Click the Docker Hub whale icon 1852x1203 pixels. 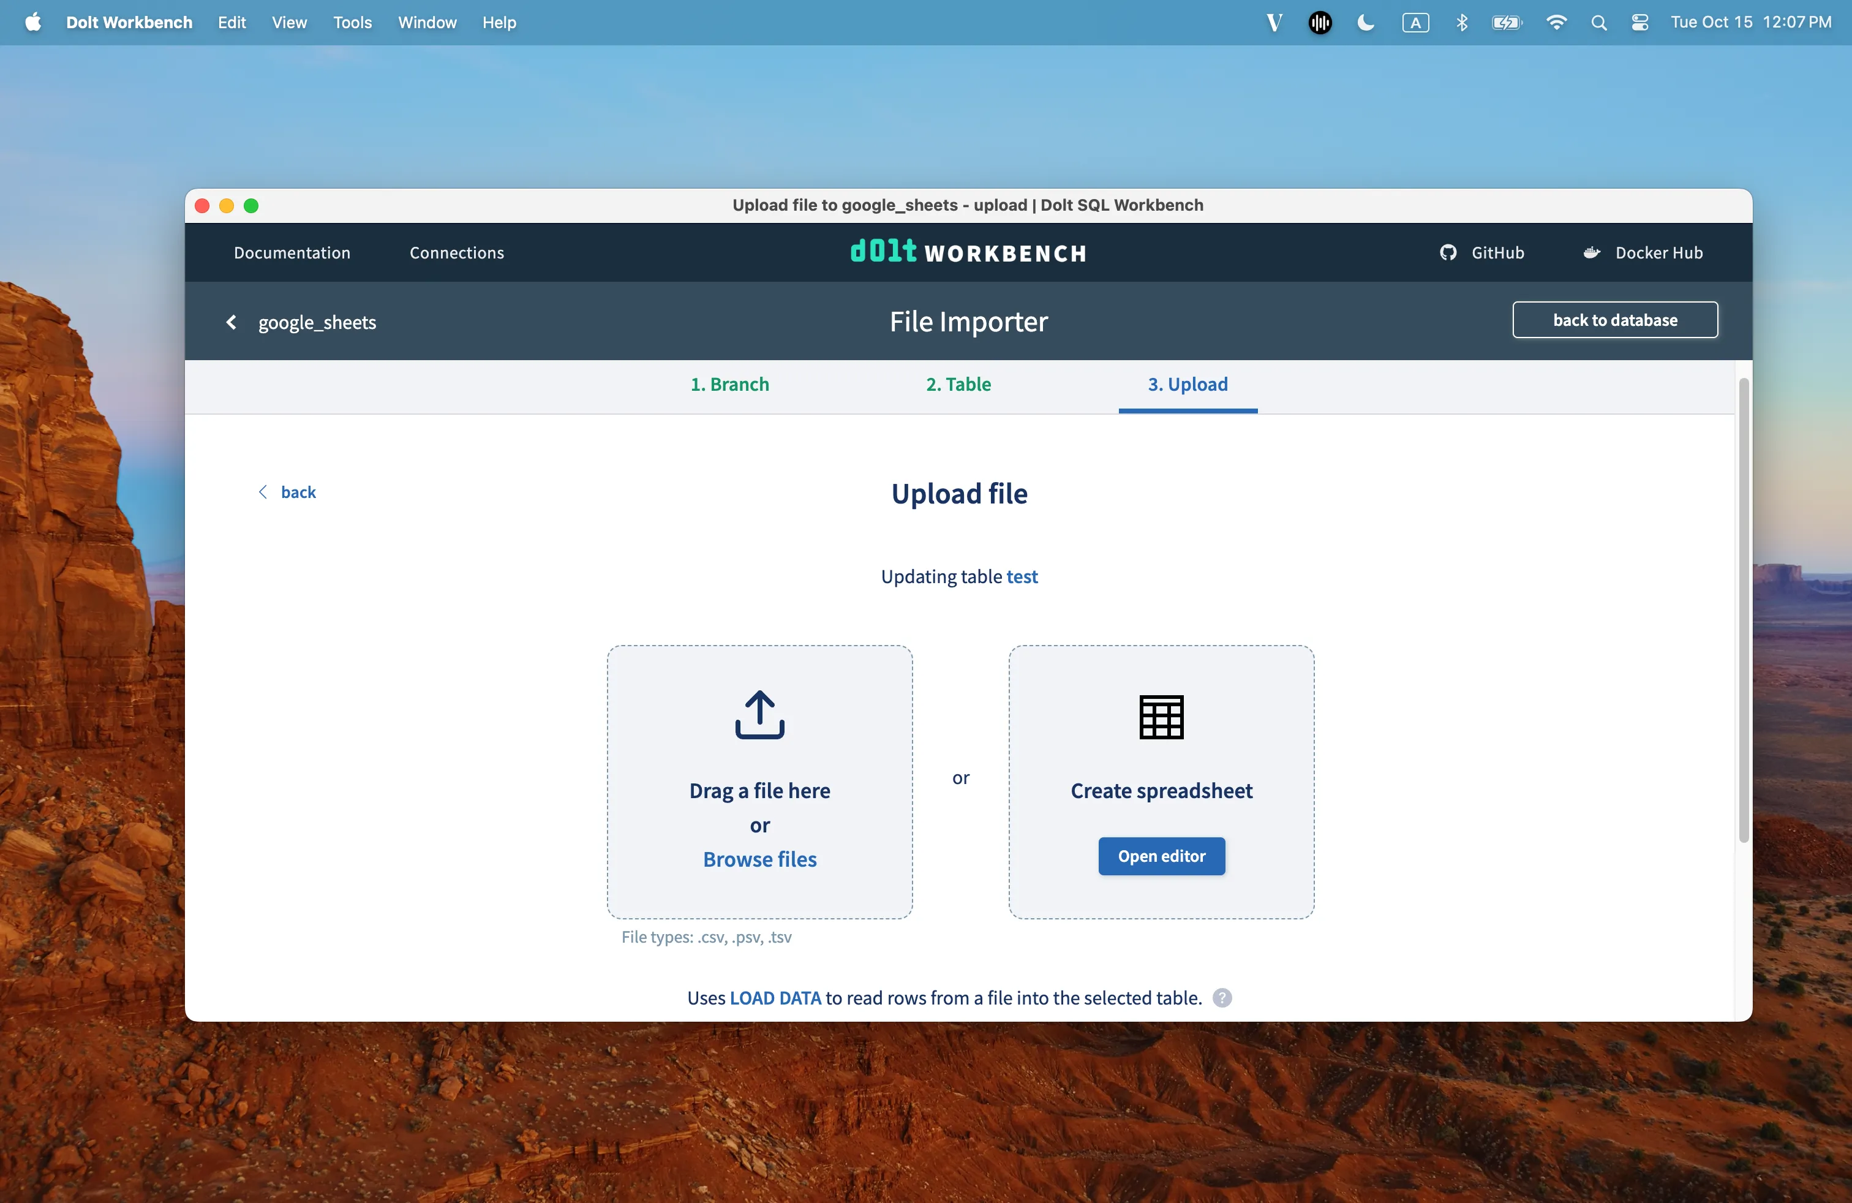coord(1591,253)
